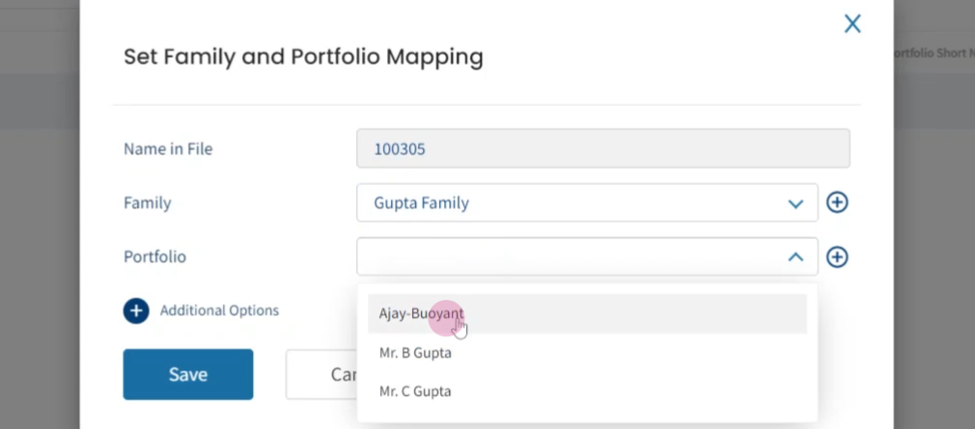Add a new portfolio with plus icon
Screen dimensions: 975x429
837,257
